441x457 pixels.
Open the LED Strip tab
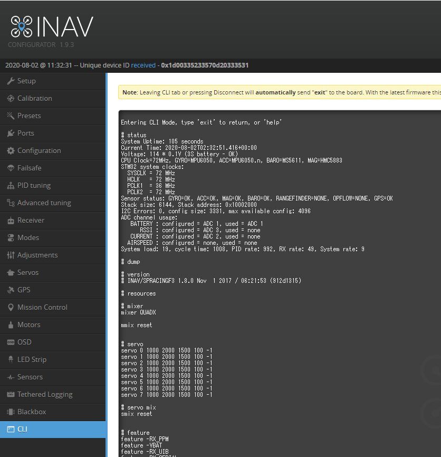pos(53,360)
